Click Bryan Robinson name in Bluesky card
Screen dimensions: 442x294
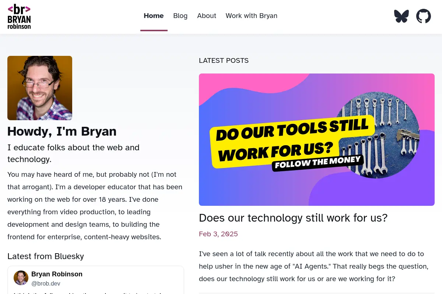click(57, 274)
